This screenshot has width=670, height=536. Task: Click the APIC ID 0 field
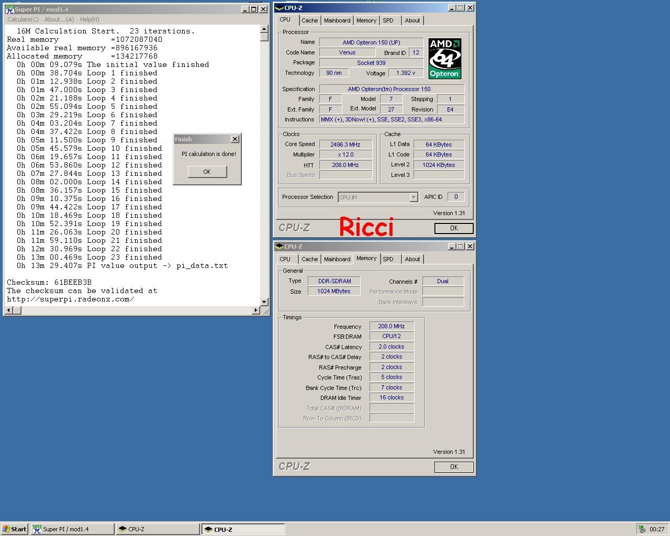click(456, 197)
